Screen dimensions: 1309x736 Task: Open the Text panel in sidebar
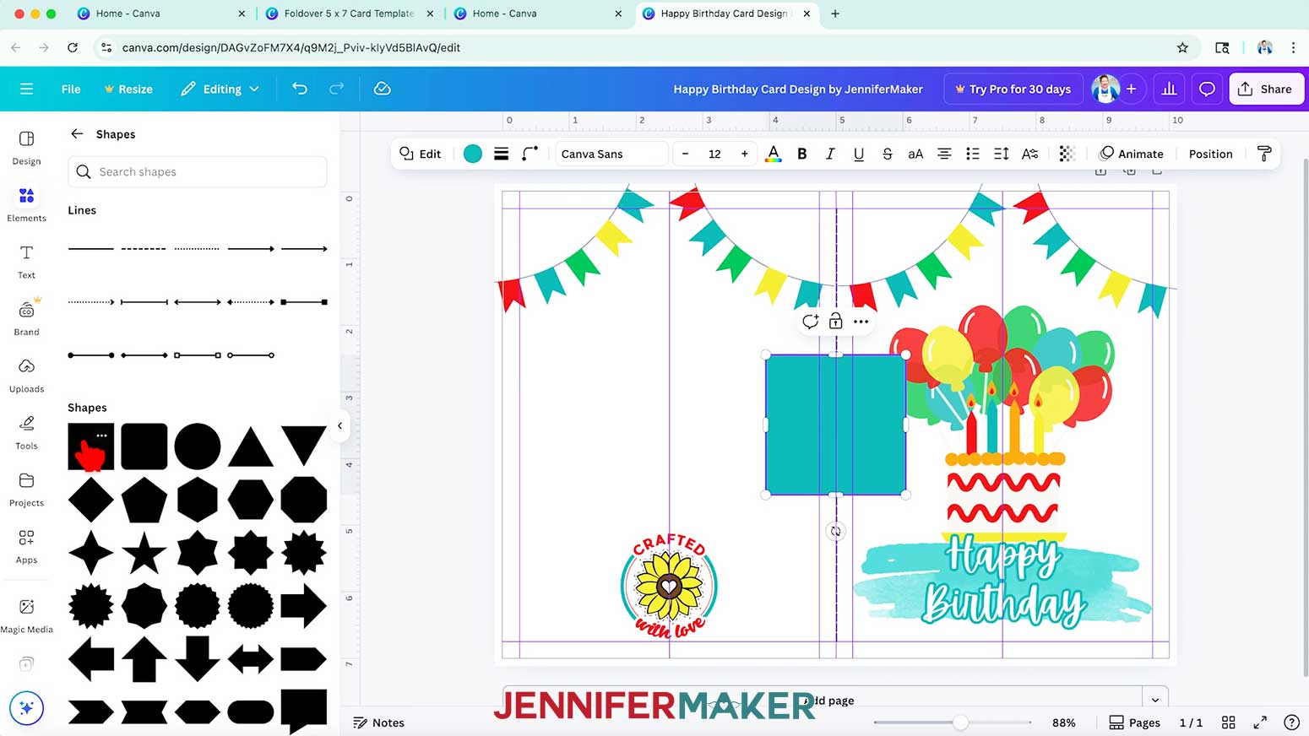click(x=26, y=261)
